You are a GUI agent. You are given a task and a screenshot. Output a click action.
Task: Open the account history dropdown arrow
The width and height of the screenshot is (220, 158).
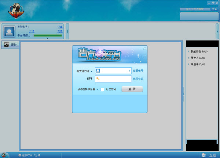129,71
